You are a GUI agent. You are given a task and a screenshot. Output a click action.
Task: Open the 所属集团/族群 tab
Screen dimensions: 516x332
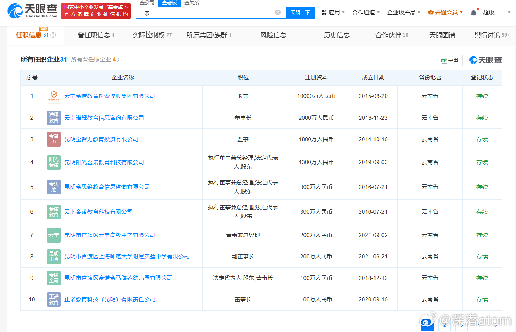click(209, 35)
